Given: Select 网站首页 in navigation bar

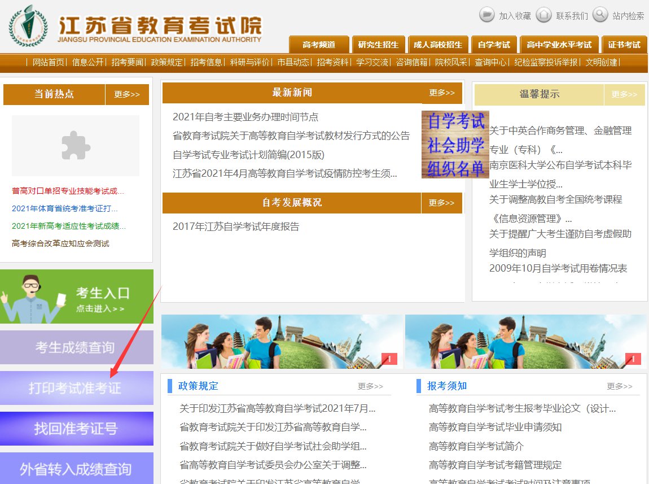Looking at the screenshot, I should pos(48,62).
